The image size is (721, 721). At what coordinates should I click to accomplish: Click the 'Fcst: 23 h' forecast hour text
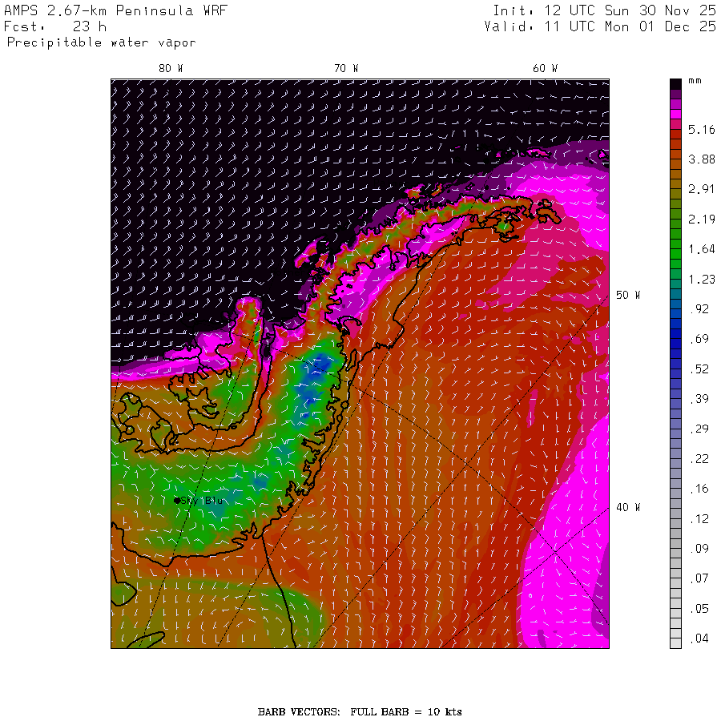pos(55,26)
